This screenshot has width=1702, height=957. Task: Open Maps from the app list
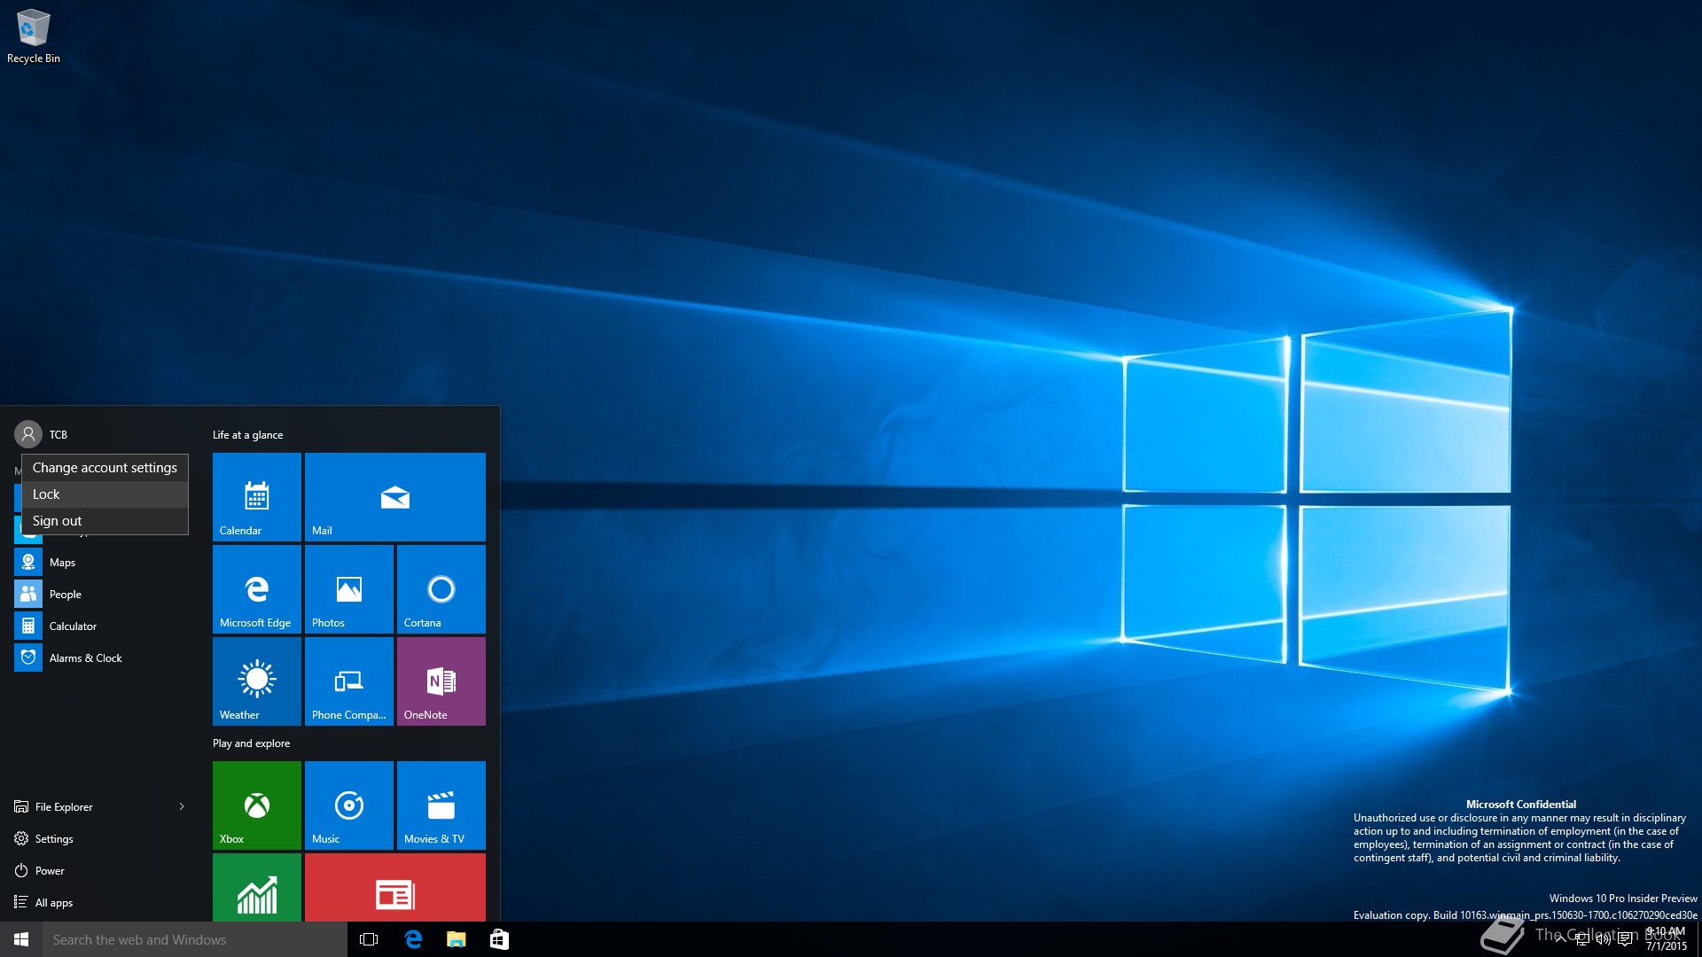102,562
